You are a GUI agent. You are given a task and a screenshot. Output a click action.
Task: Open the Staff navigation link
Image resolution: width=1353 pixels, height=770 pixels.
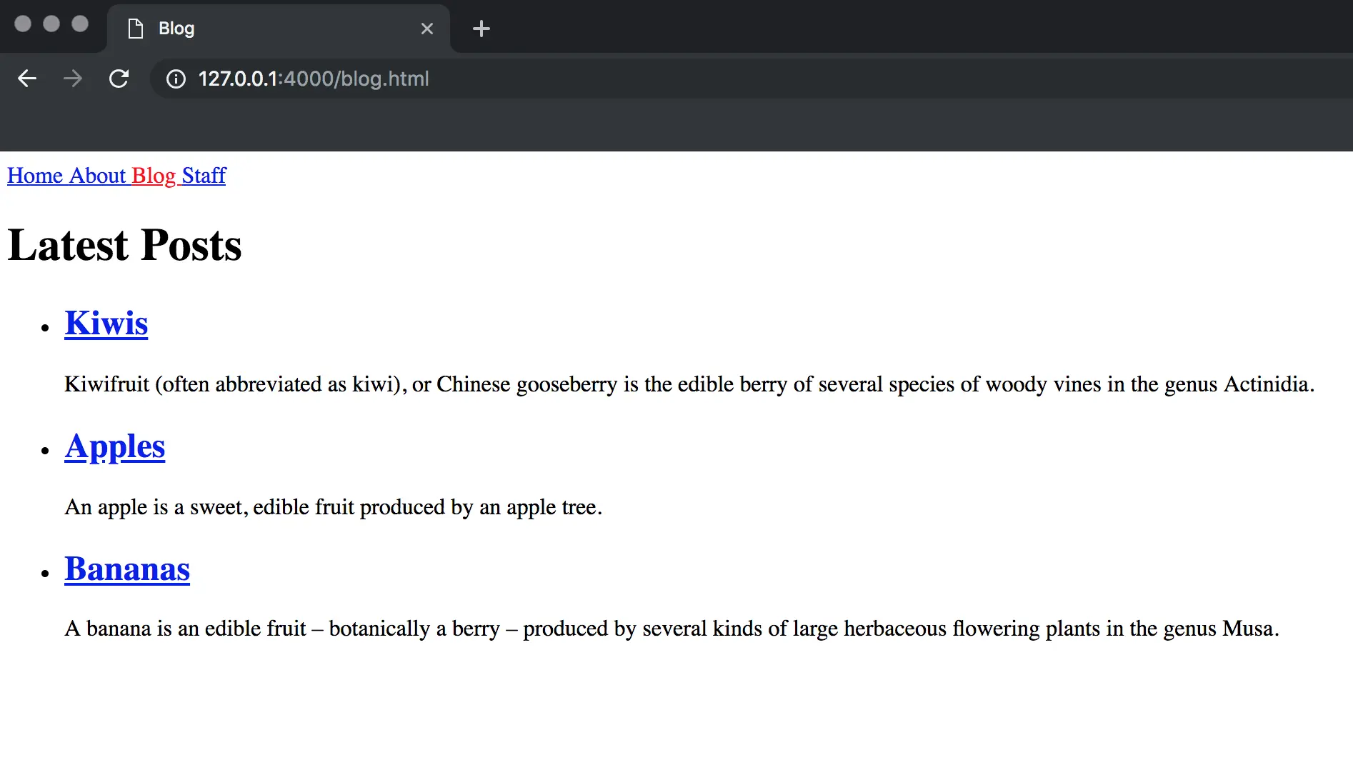coord(204,176)
